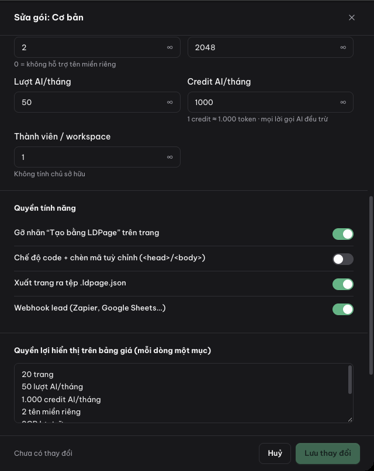This screenshot has height=471, width=374.
Task: Turn off Xuất trang ra tệp .ldpage.json
Action: coord(342,284)
